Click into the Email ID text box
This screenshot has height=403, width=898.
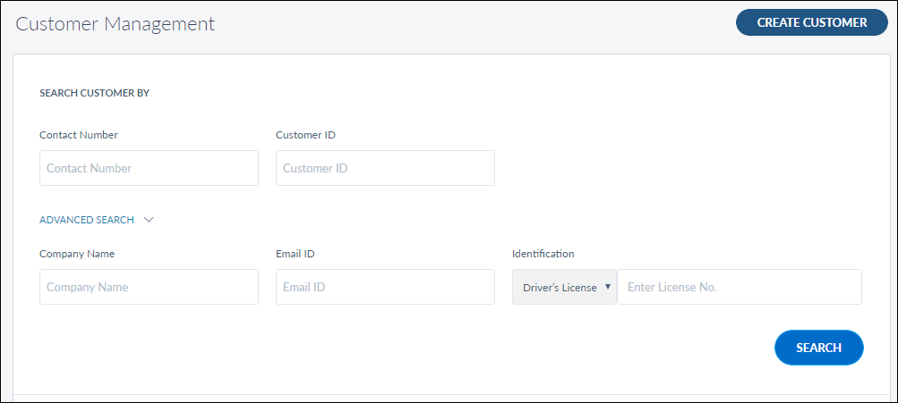pyautogui.click(x=385, y=288)
